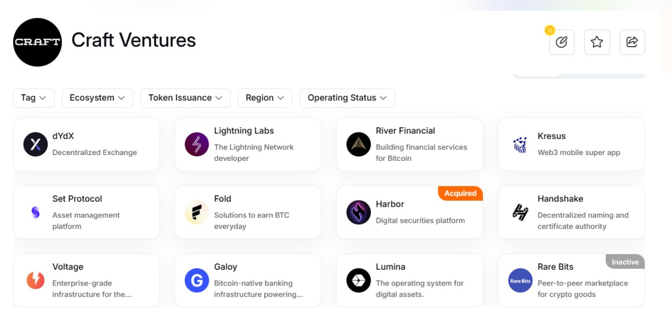Click the Inactive badge on Rare Bits
672x329 pixels.
point(625,262)
